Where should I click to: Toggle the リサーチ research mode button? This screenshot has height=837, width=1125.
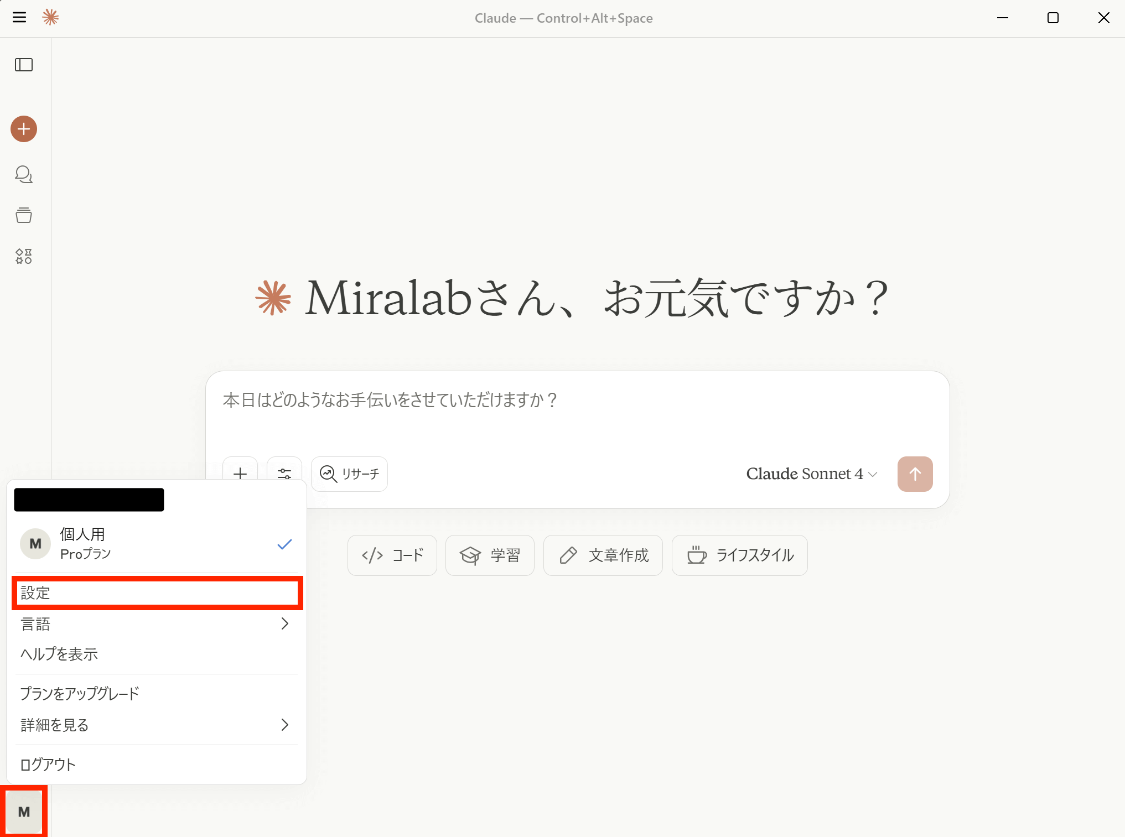349,474
